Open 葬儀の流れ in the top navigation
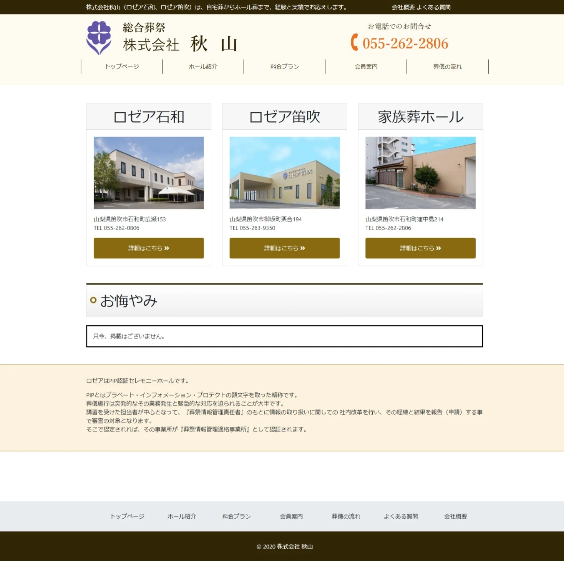 [447, 67]
